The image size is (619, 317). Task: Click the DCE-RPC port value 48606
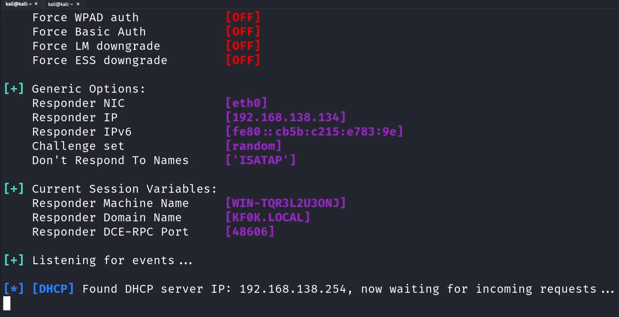click(250, 232)
